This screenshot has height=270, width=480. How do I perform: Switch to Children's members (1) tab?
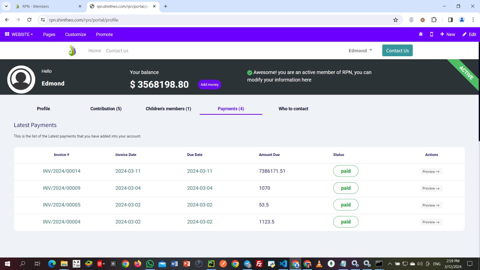168,109
